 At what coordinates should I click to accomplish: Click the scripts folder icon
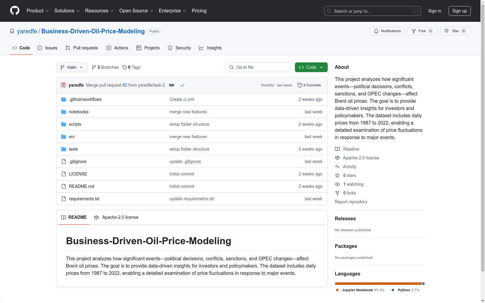64,124
